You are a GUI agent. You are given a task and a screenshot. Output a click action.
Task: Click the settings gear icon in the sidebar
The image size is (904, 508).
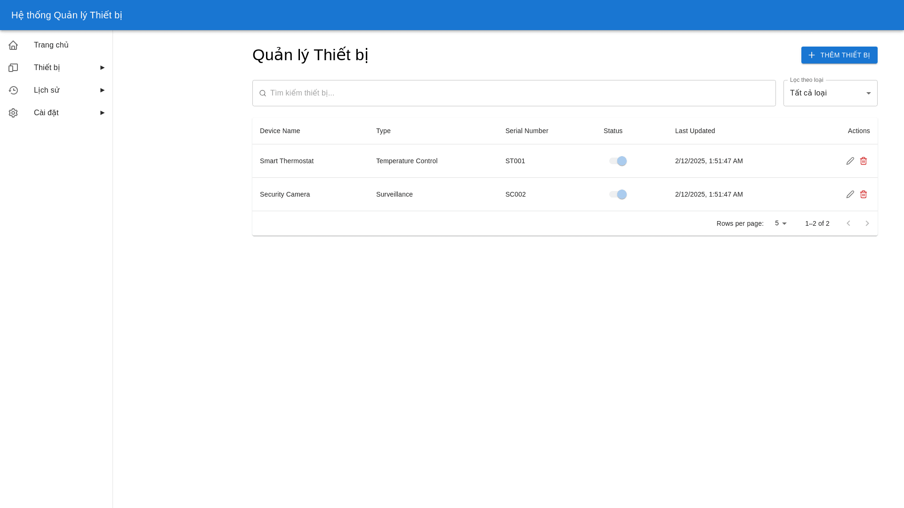coord(13,113)
